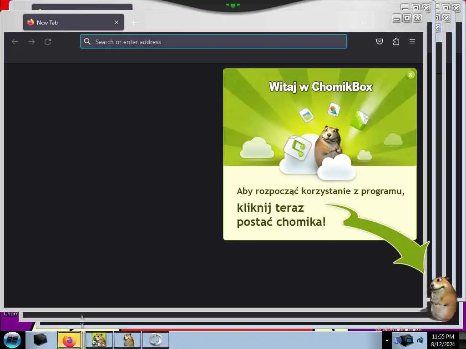Select the New Tab browser tab
The width and height of the screenshot is (466, 349).
(73, 22)
